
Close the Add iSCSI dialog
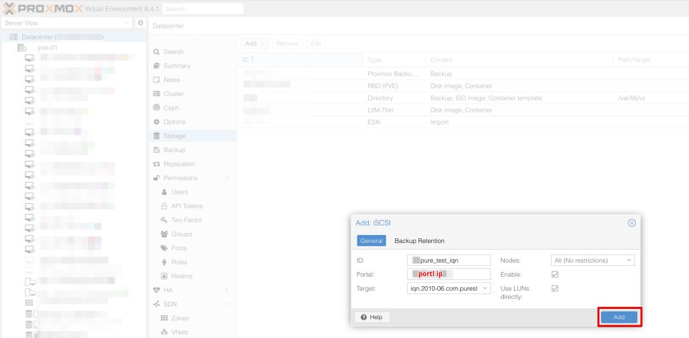[x=631, y=223]
